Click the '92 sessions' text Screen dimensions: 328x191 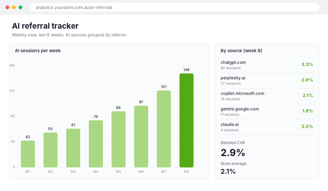(x=230, y=68)
